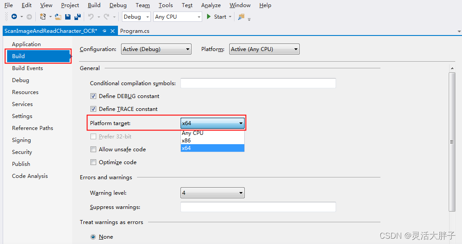Open the Platform Active (Any CPU) dropdown
Viewport: 462px width, 244px height.
tap(264, 49)
